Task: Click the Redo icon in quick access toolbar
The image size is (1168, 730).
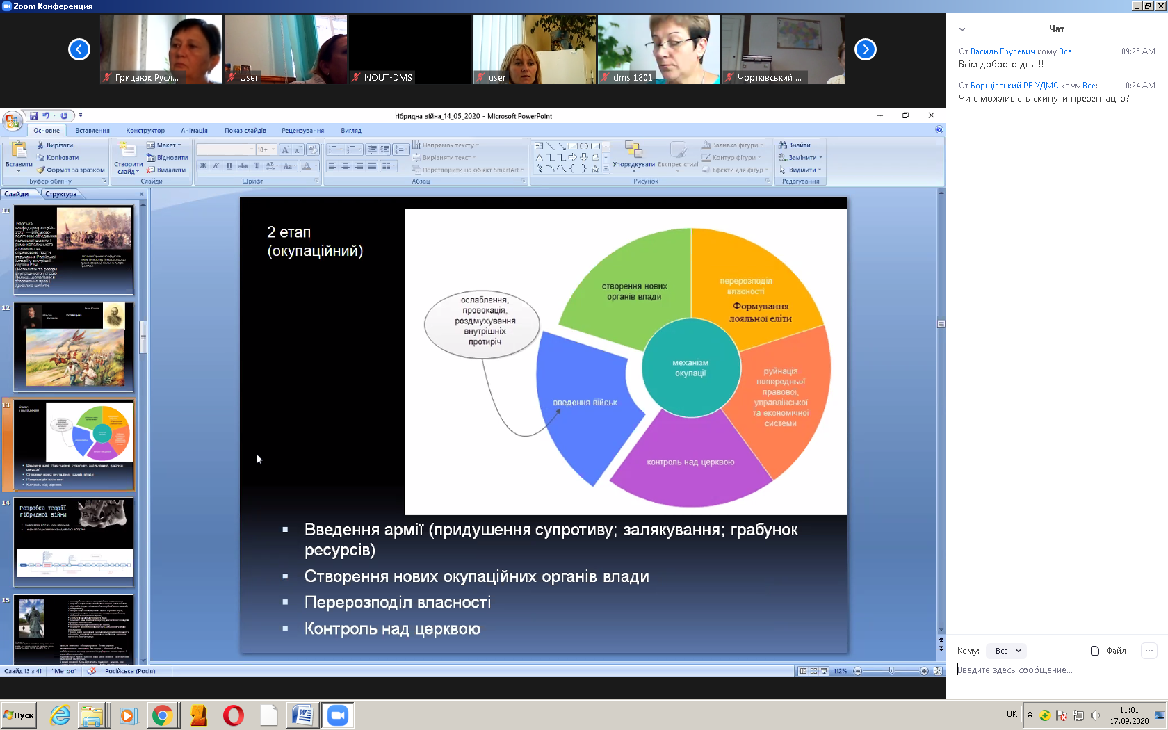Action: pos(64,116)
